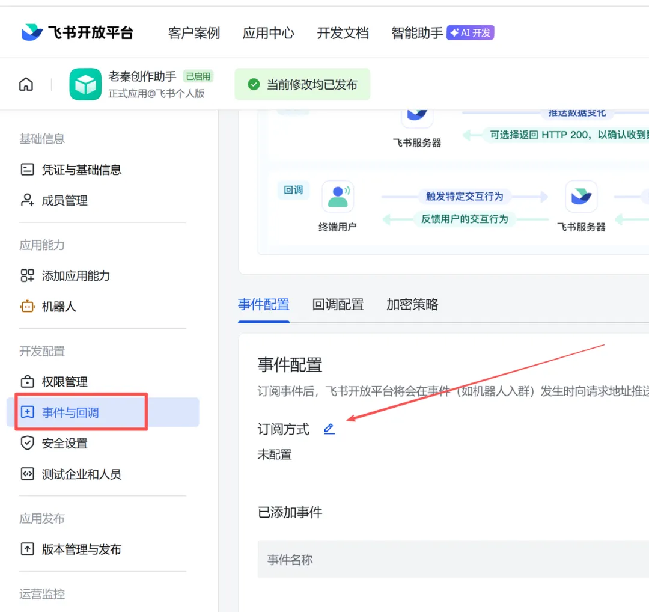Open 应用中心 in top navigation
The image size is (649, 612).
(x=268, y=32)
